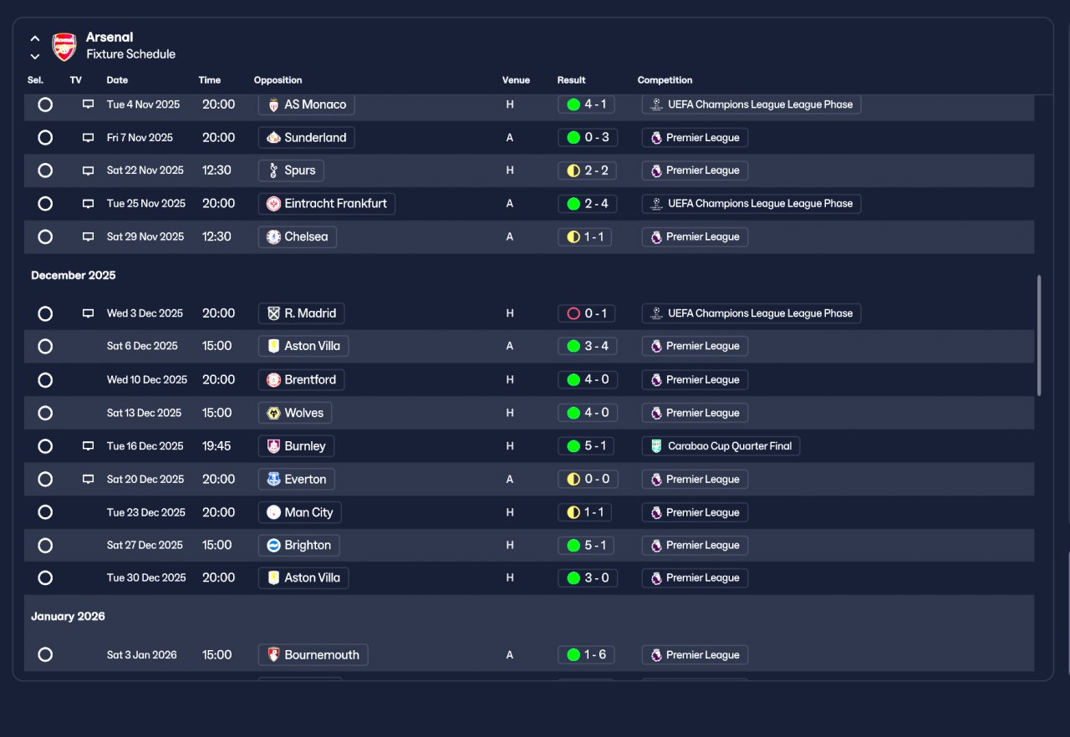Click Premier League logo in Sunderland row
This screenshot has height=737, width=1070.
(656, 138)
